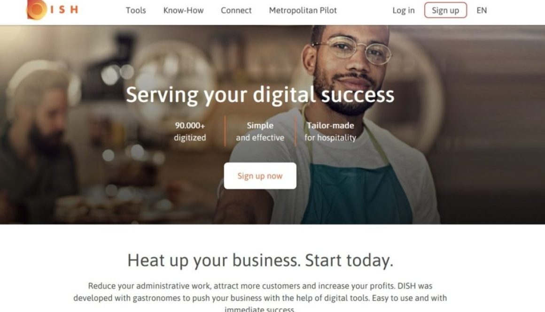Viewport: 545px width, 312px height.
Task: Click the Sign up now button
Action: [260, 175]
